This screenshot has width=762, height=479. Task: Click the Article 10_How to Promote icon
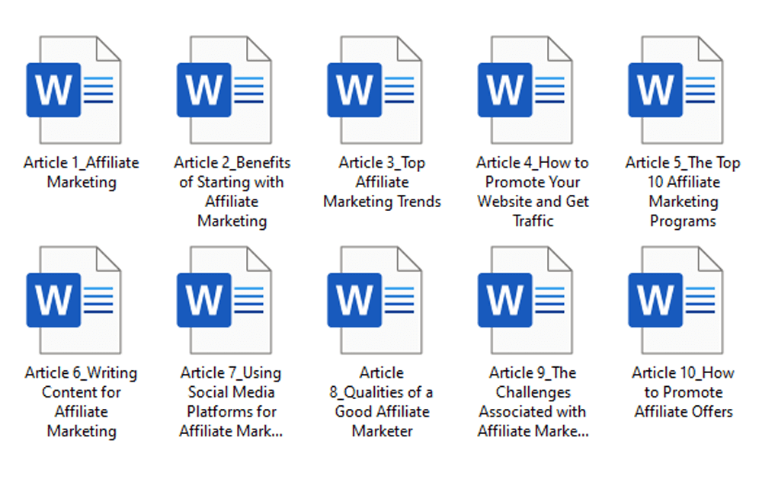[675, 300]
